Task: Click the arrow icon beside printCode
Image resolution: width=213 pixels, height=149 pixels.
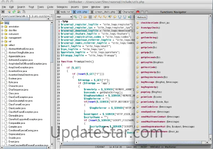Action: pyautogui.click(x=138, y=97)
